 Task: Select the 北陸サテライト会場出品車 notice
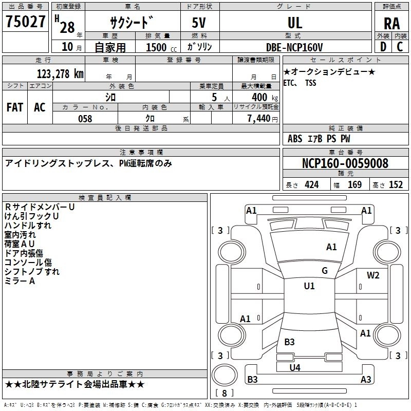pyautogui.click(x=74, y=384)
